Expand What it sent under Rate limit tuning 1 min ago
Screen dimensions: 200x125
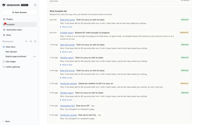coord(66,52)
